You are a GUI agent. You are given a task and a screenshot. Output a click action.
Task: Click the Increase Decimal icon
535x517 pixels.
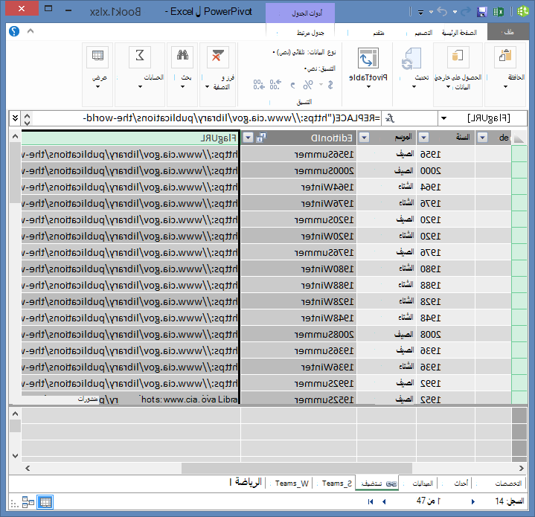[x=276, y=84]
